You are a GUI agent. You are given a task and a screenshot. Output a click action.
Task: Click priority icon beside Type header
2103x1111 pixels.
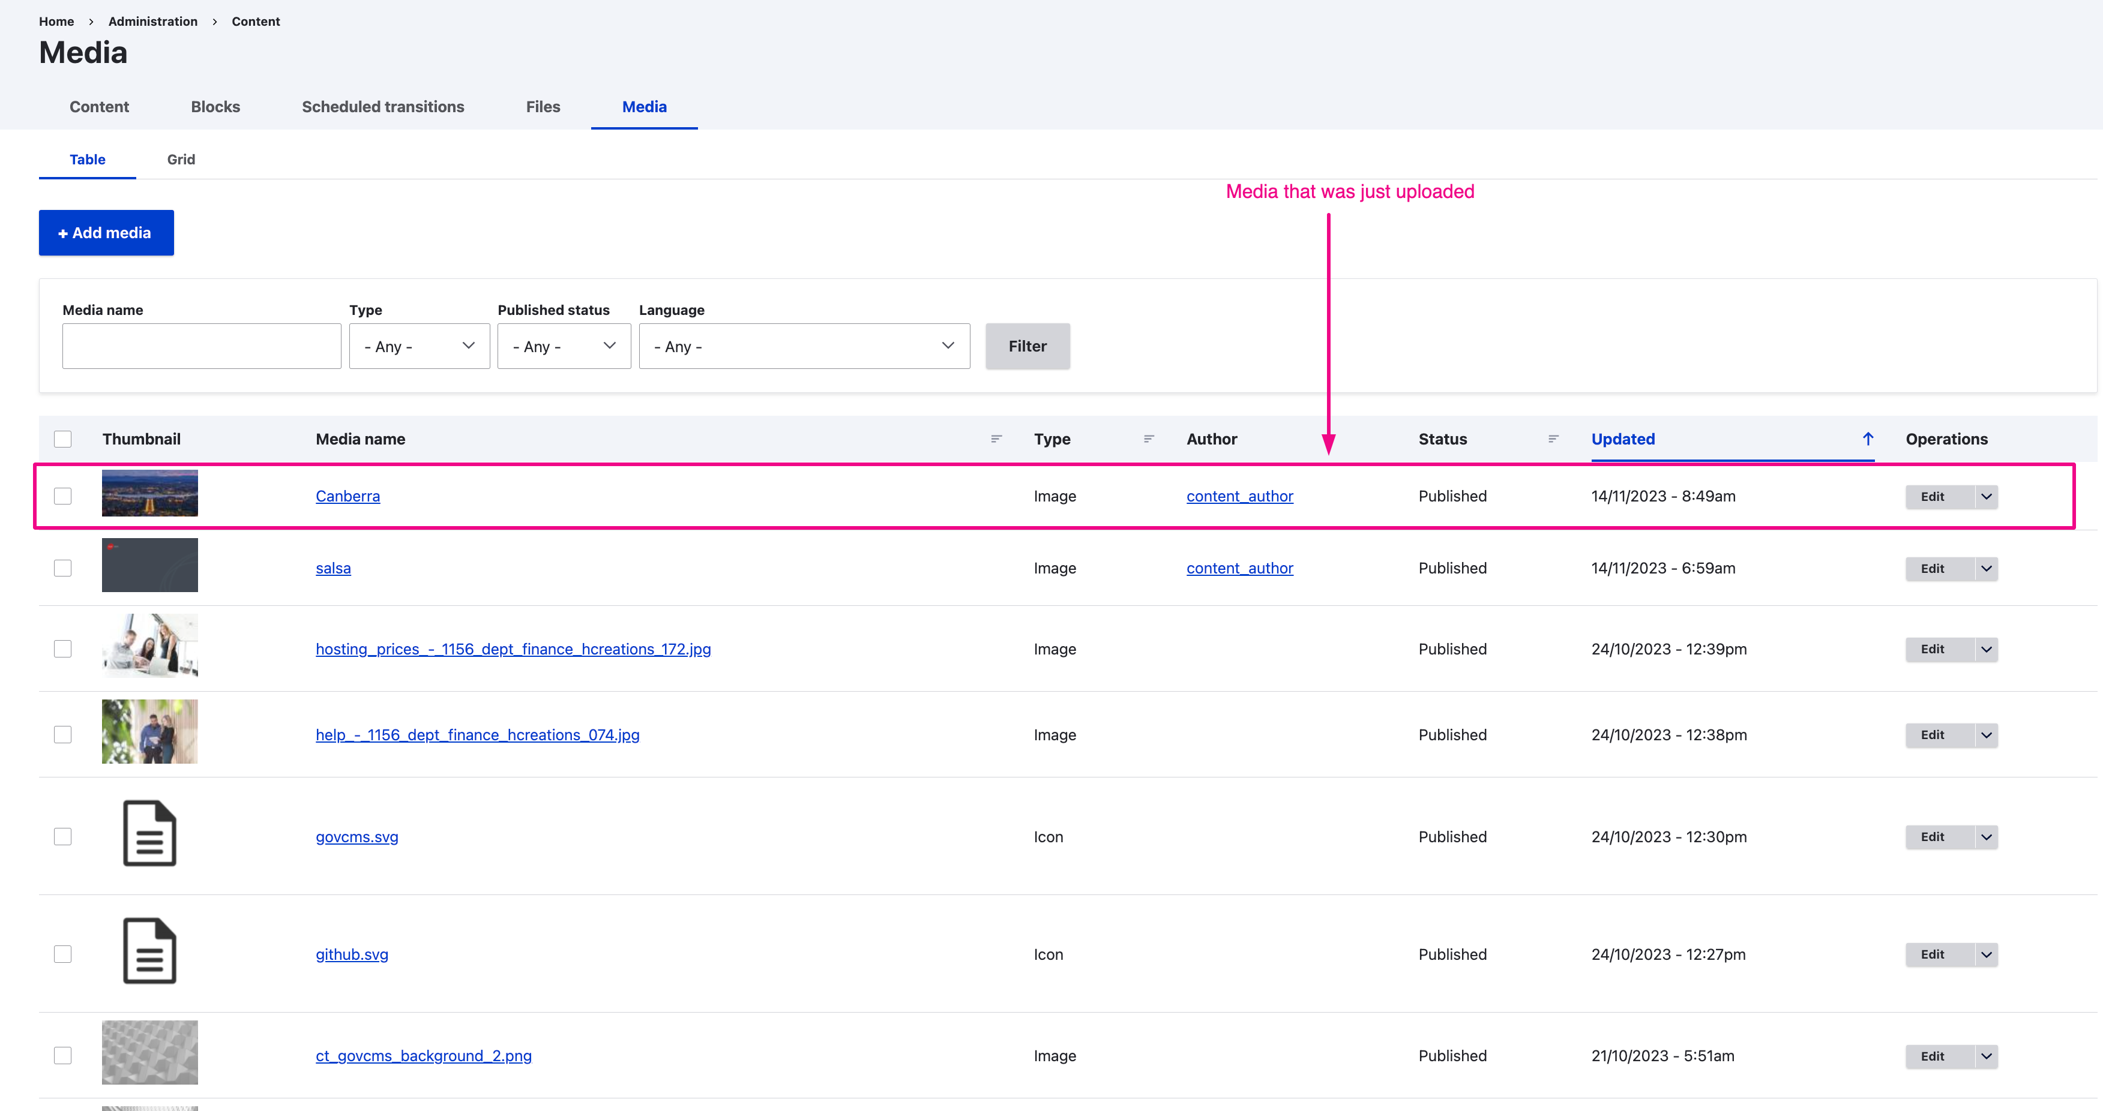tap(1149, 439)
